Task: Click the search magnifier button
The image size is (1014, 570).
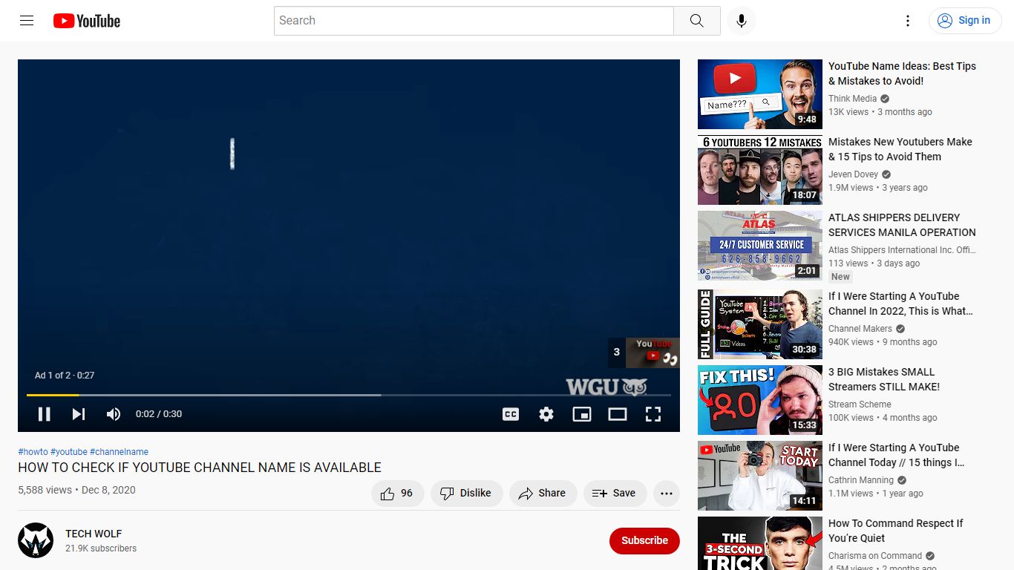Action: (696, 21)
